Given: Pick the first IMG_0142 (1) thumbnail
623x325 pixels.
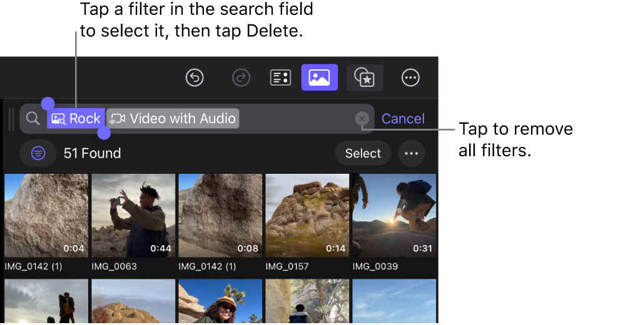Looking at the screenshot, I should point(46,216).
